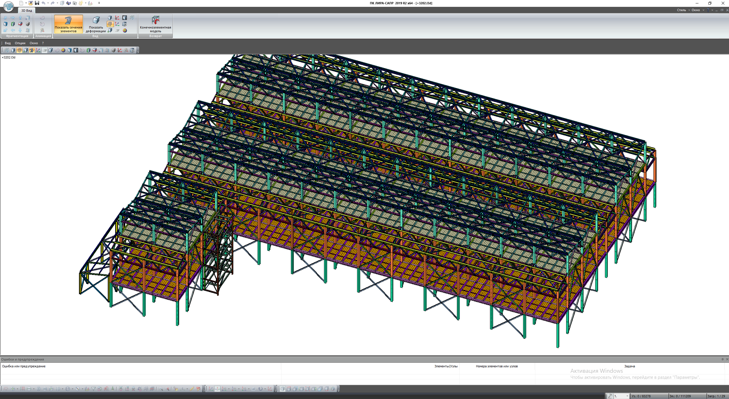Click Конечноэлементная модель return button
Screen dimensions: 729x399
click(x=155, y=24)
